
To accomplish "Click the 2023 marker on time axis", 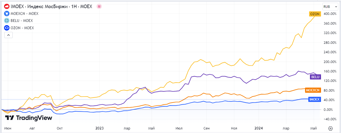I will coord(99,128).
